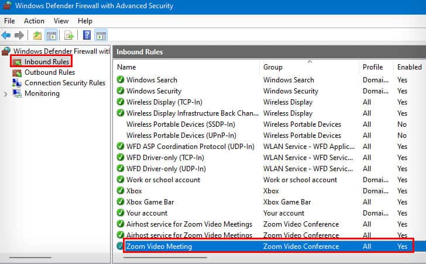Open the Action menu
The image size is (426, 264).
[x=34, y=21]
